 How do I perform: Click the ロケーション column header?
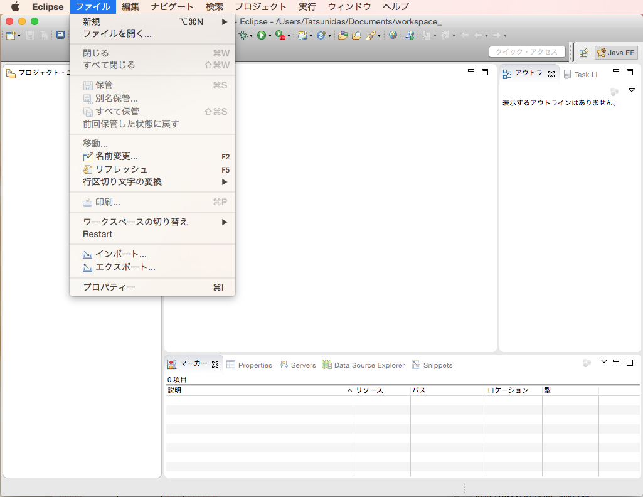[514, 390]
